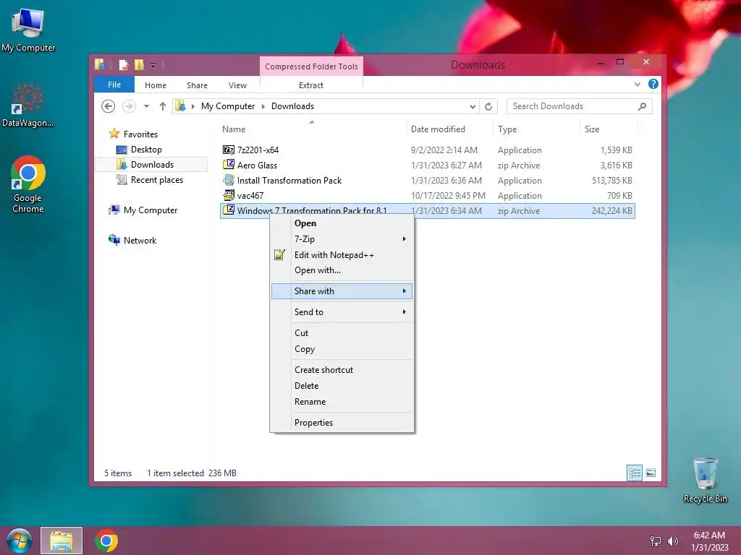741x555 pixels.
Task: Select the search magnifier icon
Action: tap(642, 106)
